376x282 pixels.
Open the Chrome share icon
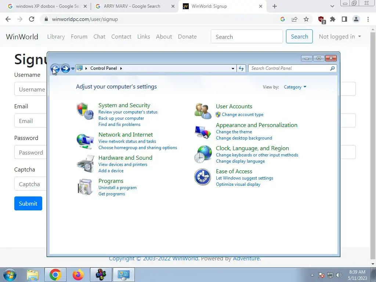pyautogui.click(x=294, y=19)
